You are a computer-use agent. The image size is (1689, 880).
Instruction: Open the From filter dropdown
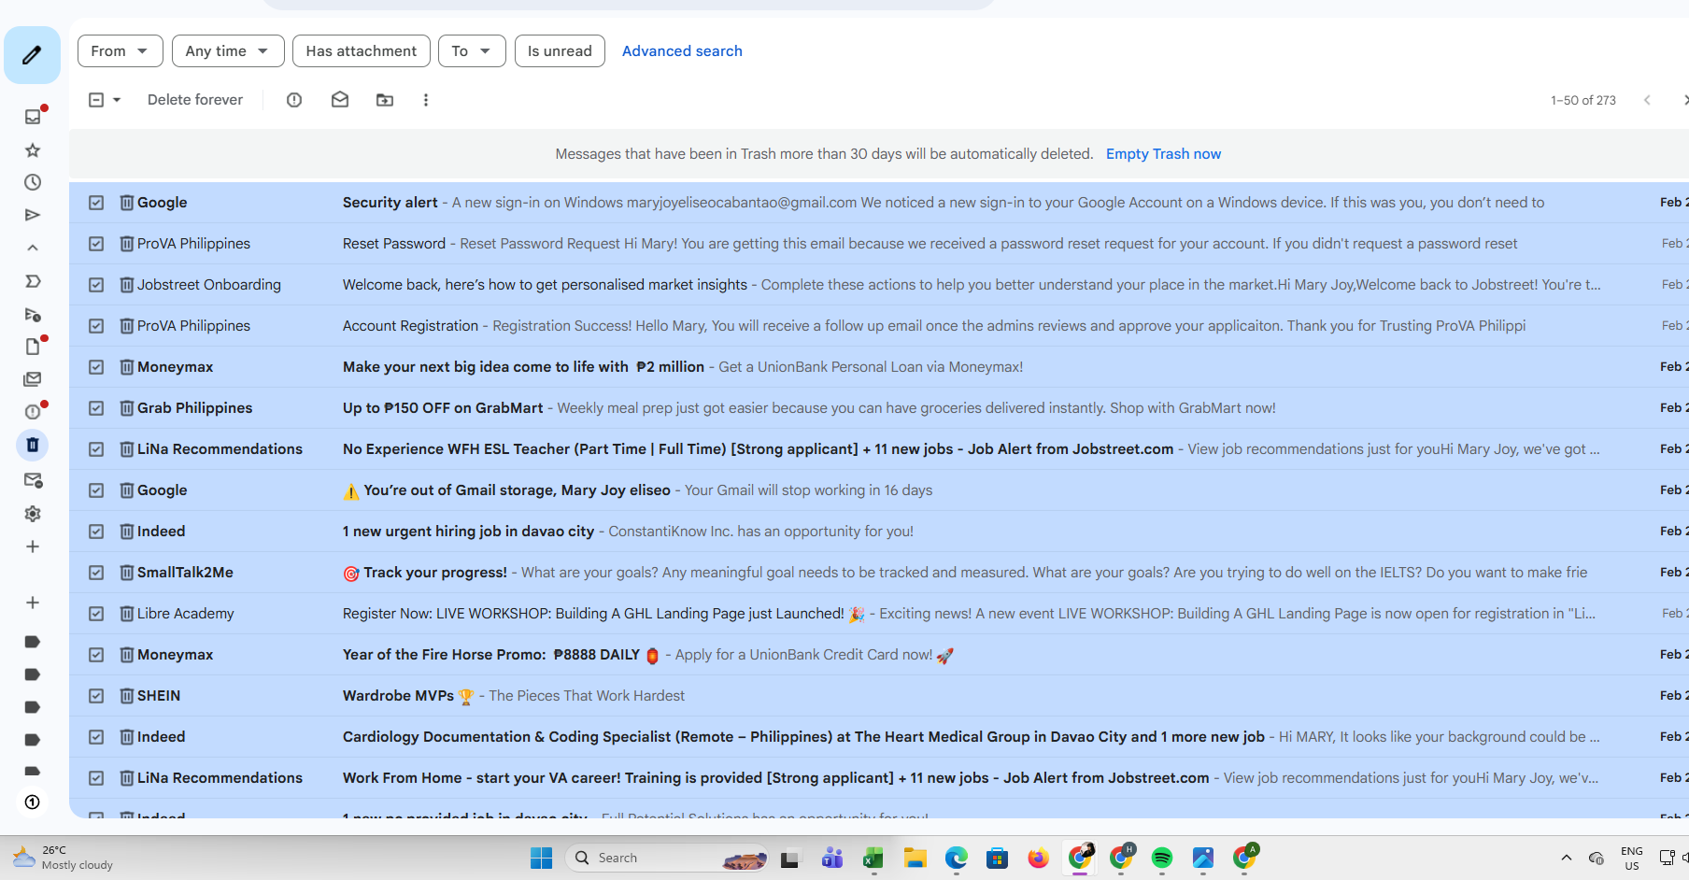[x=121, y=51]
